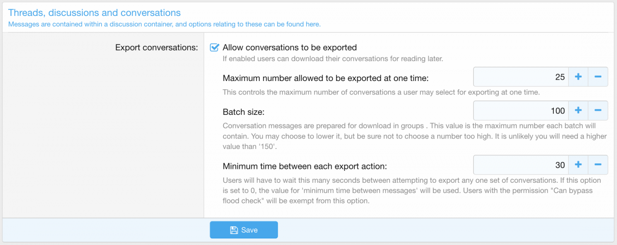This screenshot has width=617, height=245.
Task: Click the Threads, discussions and conversations heading
Action: 94,13
